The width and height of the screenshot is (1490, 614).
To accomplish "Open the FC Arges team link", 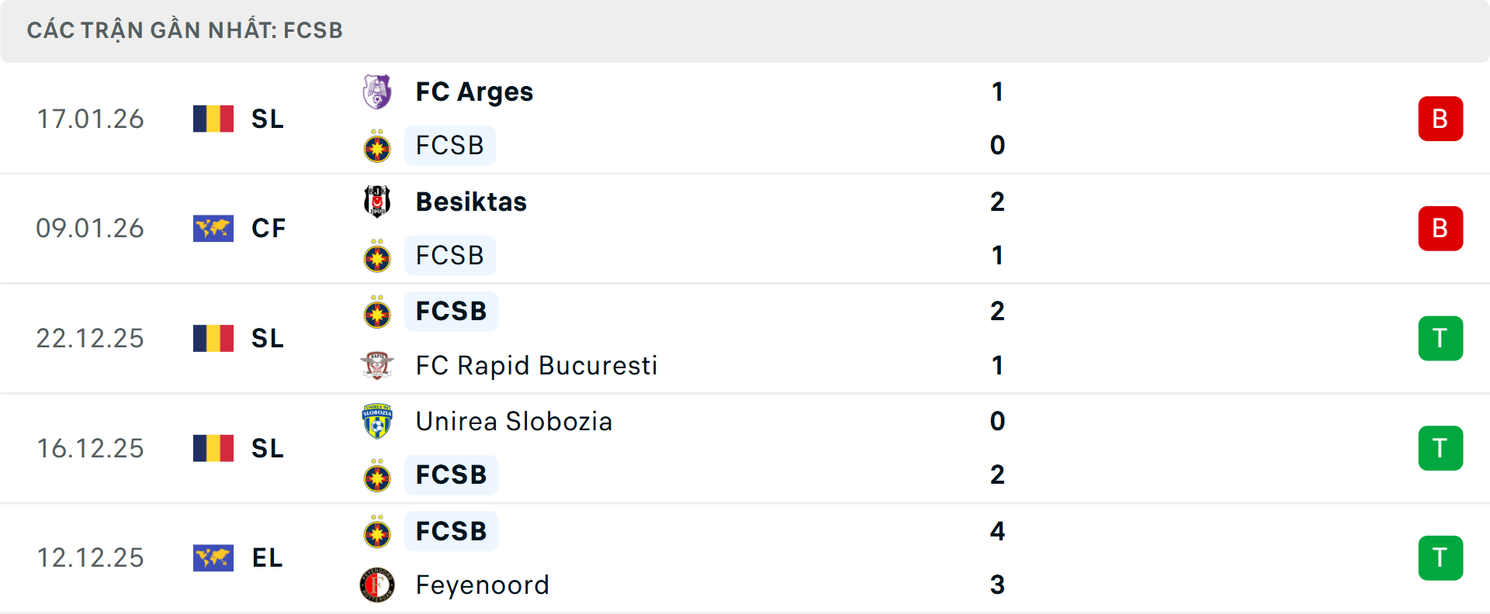I will pos(474,91).
